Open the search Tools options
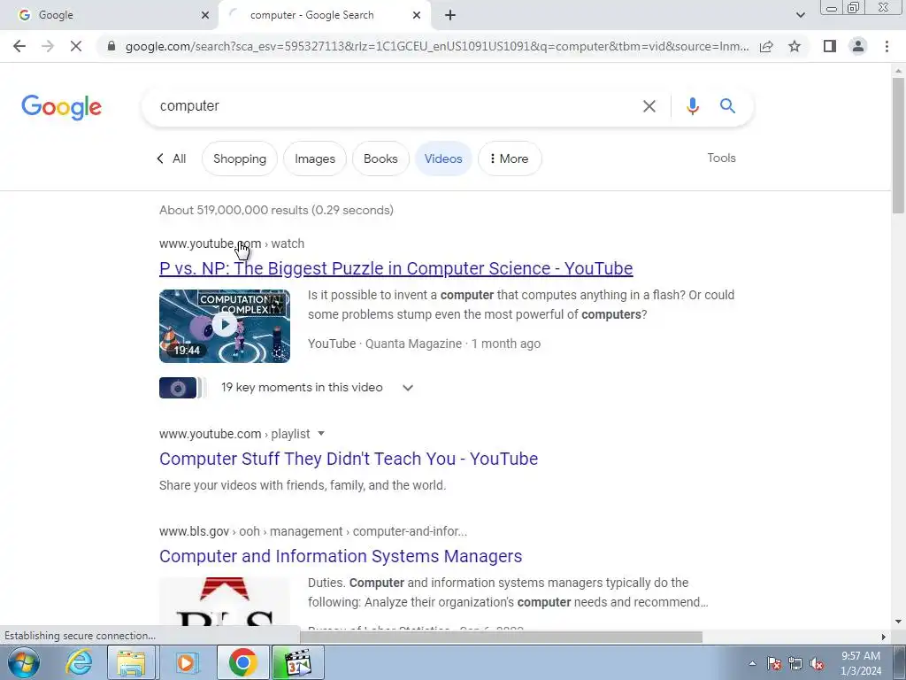 coord(721,158)
